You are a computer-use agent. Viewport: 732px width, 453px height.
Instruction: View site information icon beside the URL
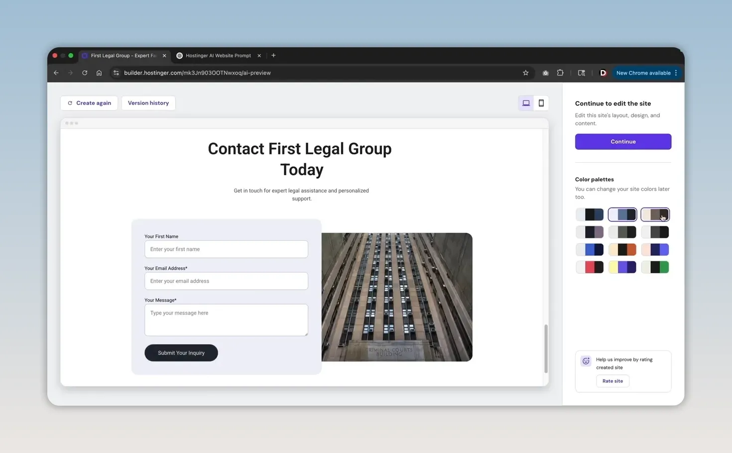[116, 73]
